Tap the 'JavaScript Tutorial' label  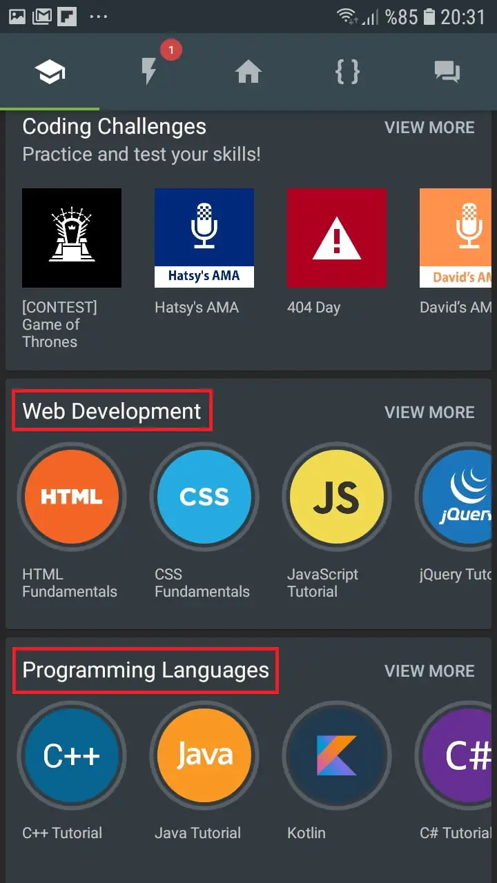[323, 583]
